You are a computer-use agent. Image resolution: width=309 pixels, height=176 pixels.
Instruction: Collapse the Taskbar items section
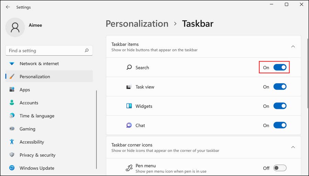click(x=293, y=47)
